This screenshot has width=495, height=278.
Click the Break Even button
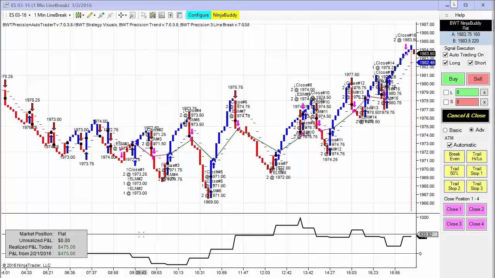(x=454, y=156)
